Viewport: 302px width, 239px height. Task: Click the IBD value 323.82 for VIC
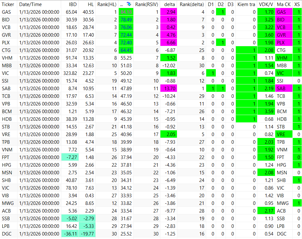pyautogui.click(x=70, y=73)
